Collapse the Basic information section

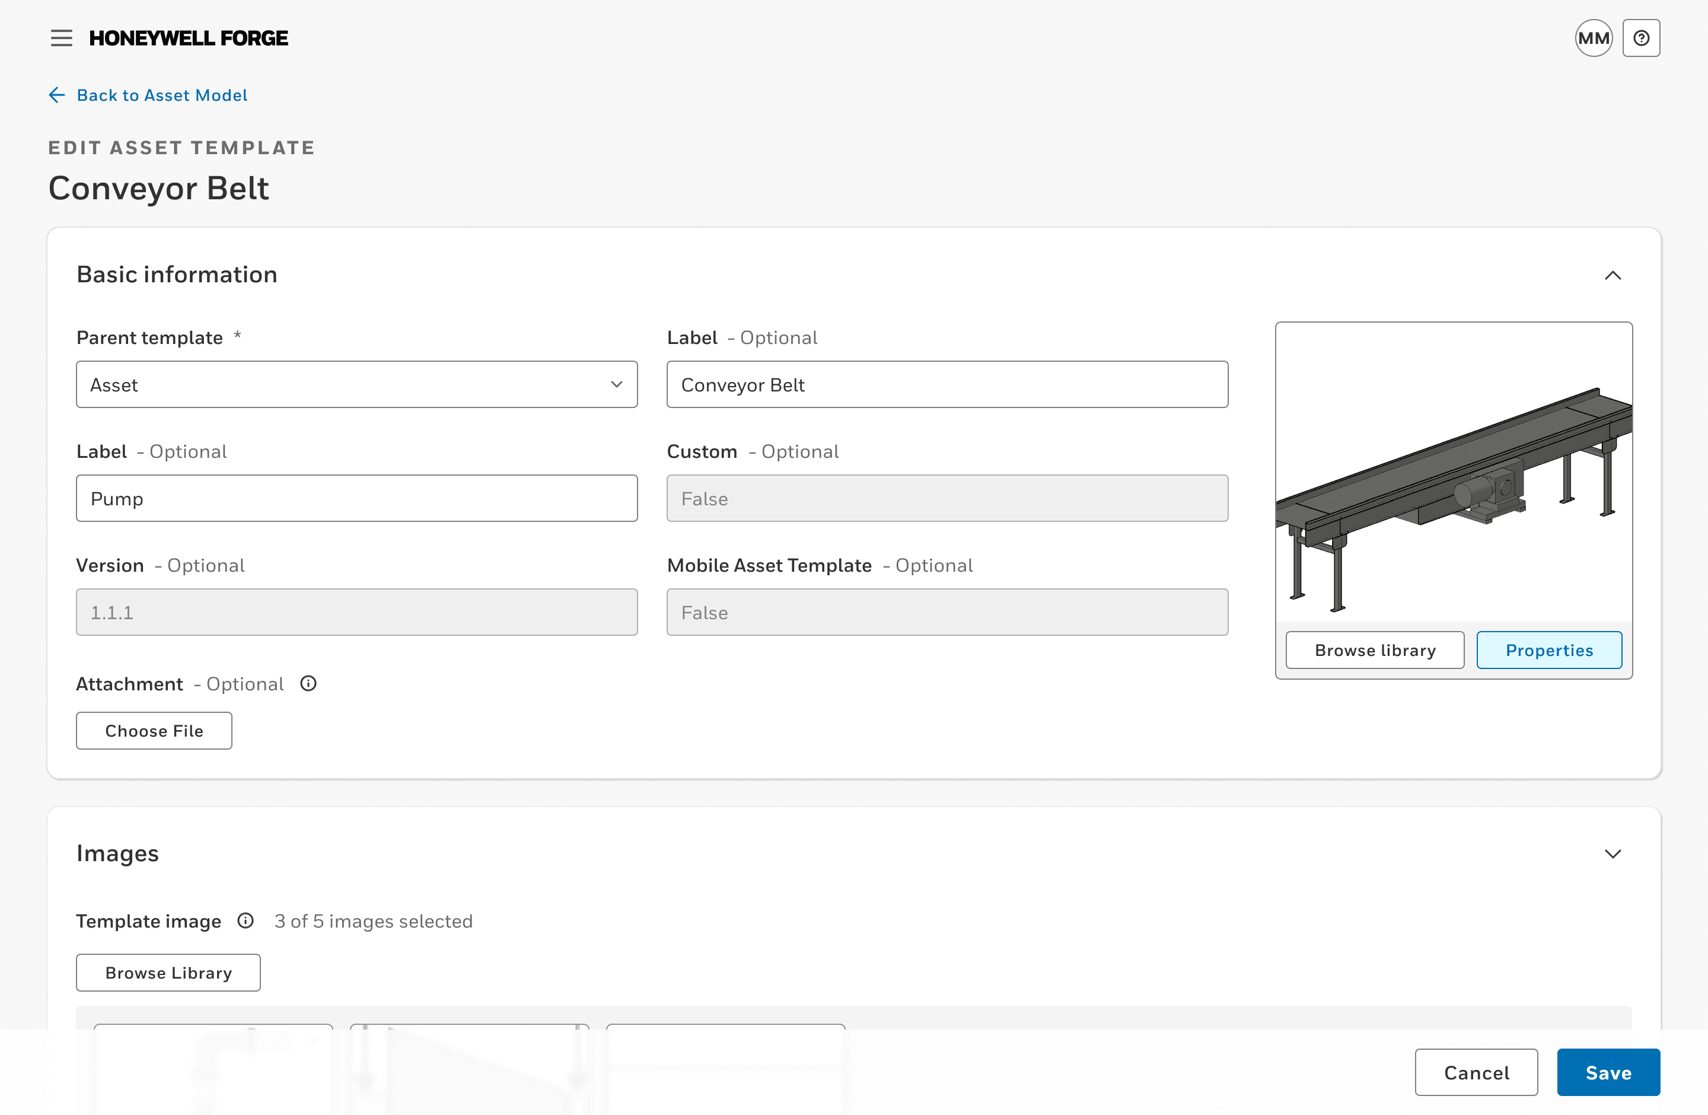(1612, 275)
